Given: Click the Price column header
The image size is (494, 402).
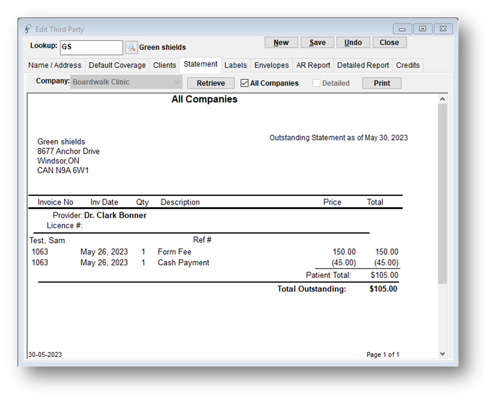Looking at the screenshot, I should (332, 202).
